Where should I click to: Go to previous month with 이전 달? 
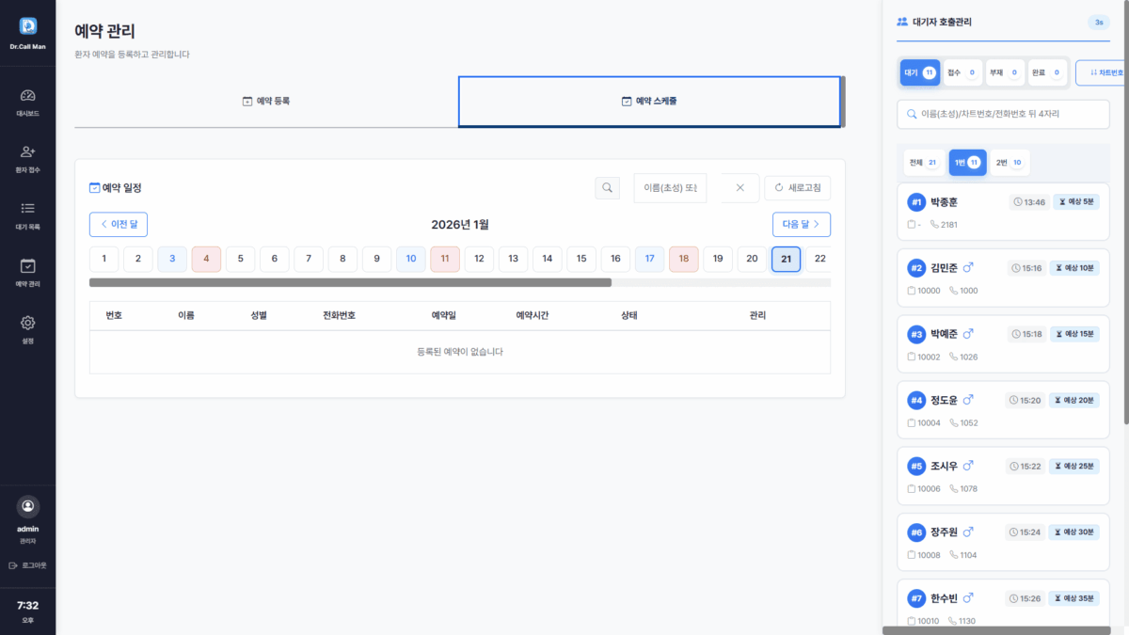click(119, 225)
